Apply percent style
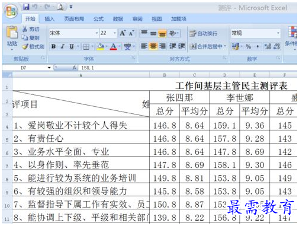This screenshot has height=226, width=299. [x=248, y=47]
